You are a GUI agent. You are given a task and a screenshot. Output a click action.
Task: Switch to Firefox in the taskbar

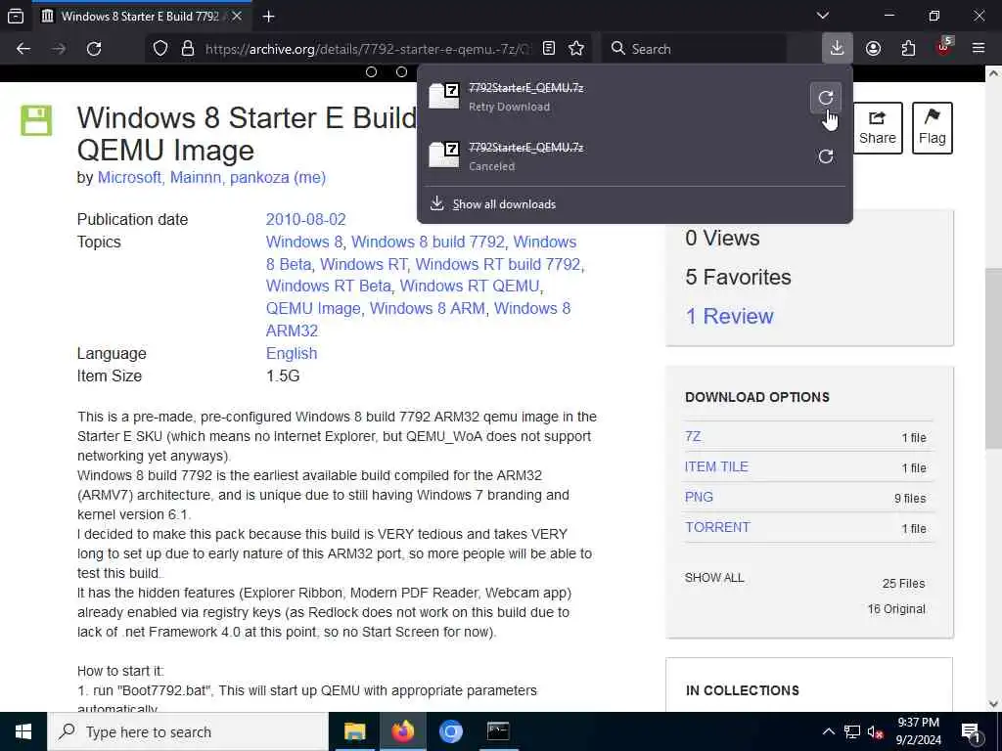402,731
